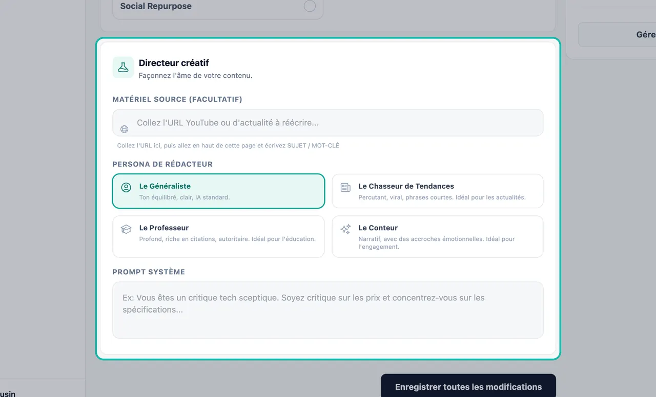Click the Persona de Rédacteur label

click(x=162, y=164)
